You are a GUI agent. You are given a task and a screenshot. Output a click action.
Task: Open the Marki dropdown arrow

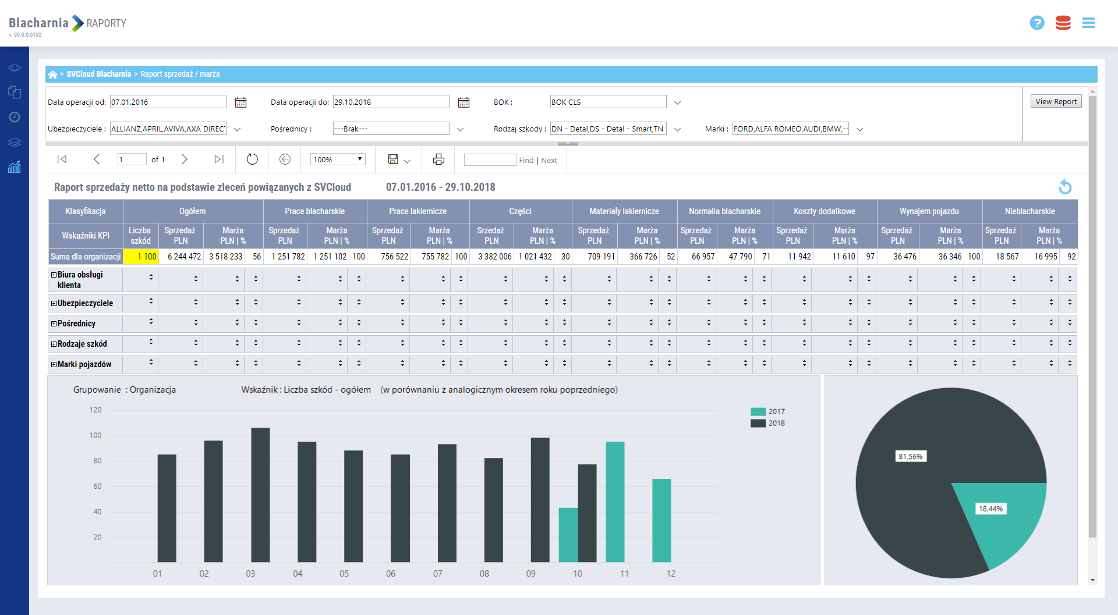click(x=859, y=130)
